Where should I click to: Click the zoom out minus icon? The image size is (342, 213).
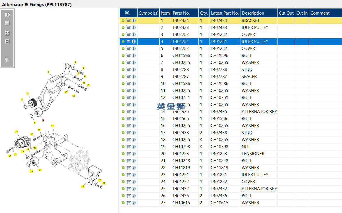[x=7, y=23]
